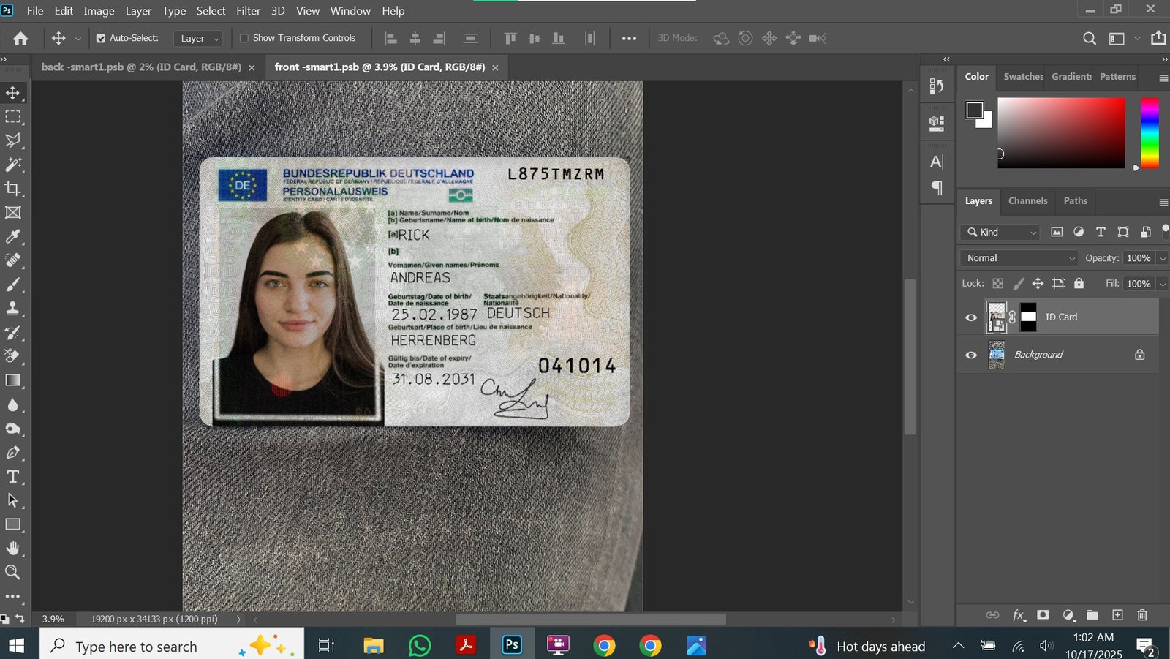Click the Home button in the options bar
This screenshot has width=1170, height=659.
pos(20,38)
